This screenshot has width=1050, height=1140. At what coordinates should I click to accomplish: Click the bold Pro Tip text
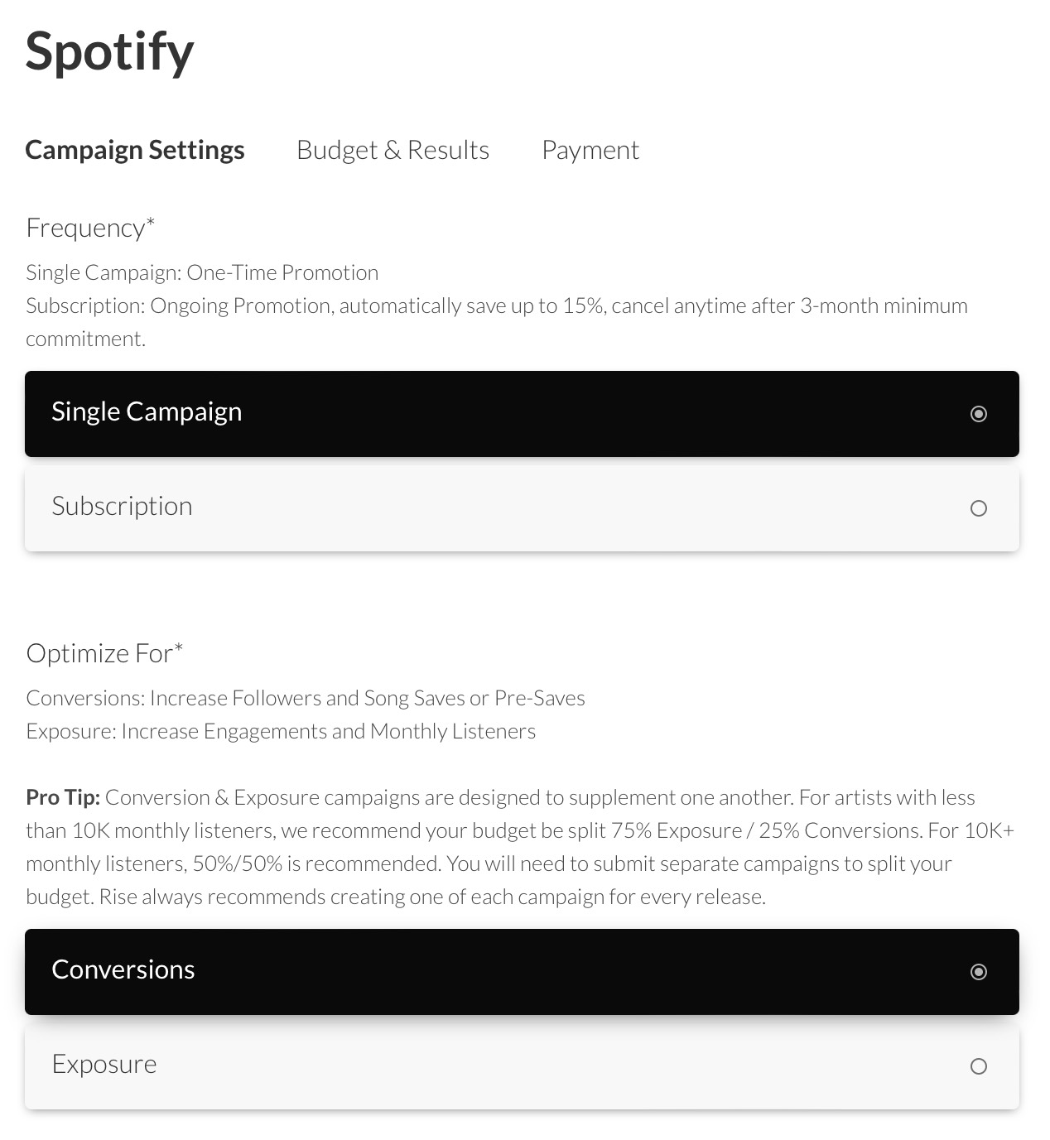click(63, 797)
